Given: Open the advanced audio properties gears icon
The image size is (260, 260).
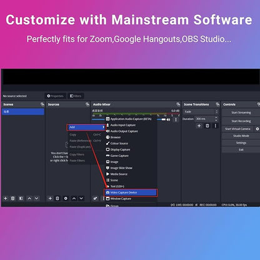Looking at the screenshot, I should coord(95,198).
